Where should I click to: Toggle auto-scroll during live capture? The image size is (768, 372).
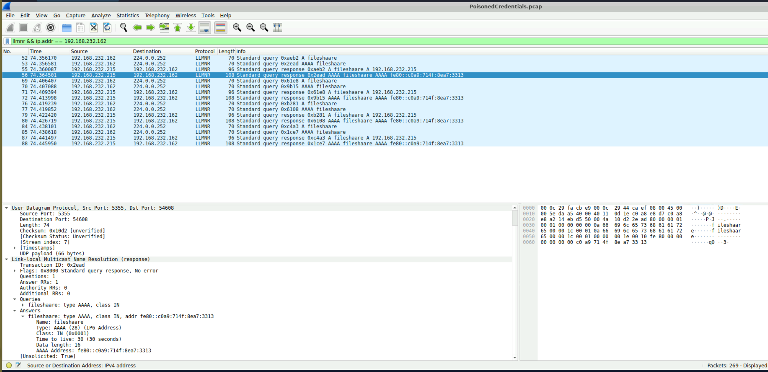(204, 28)
